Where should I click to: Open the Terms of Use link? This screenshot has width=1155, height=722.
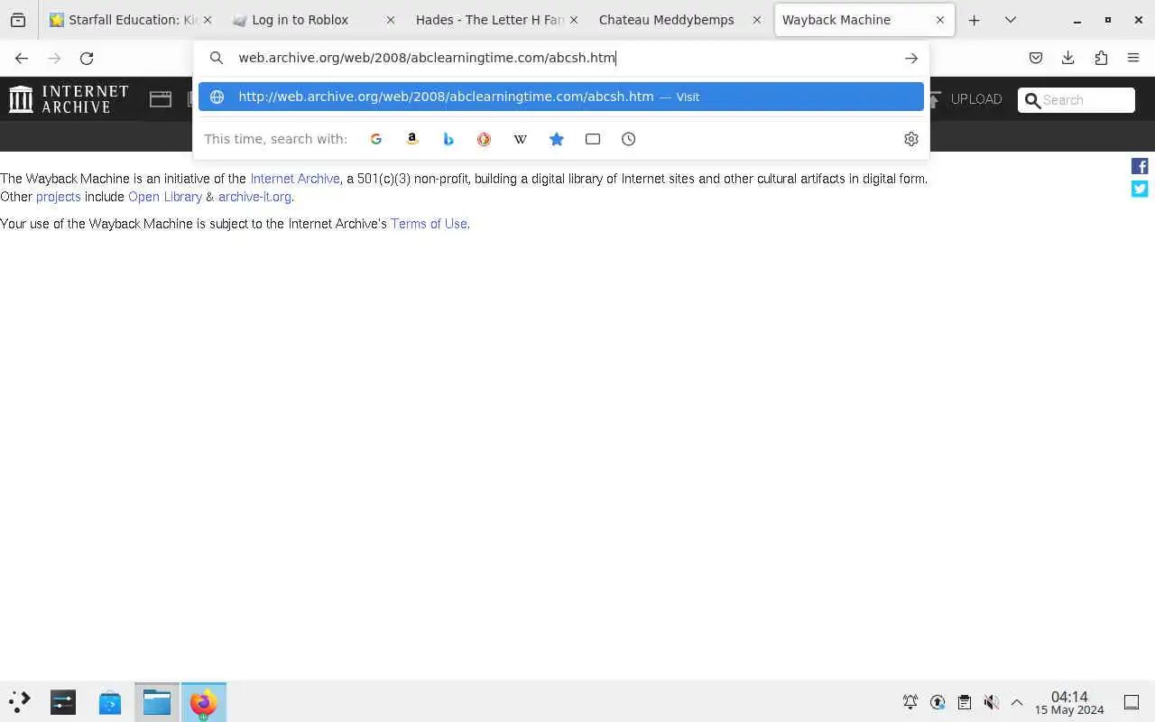click(429, 224)
